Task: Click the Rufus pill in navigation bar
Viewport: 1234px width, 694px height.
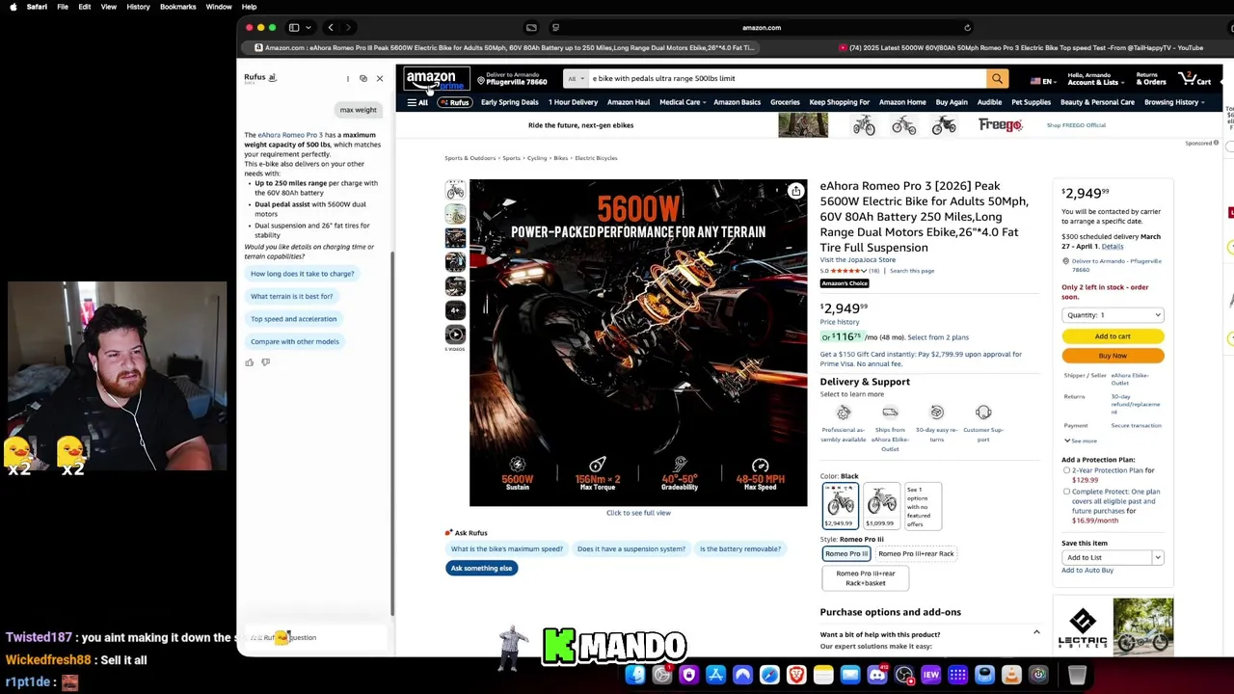Action: [454, 102]
